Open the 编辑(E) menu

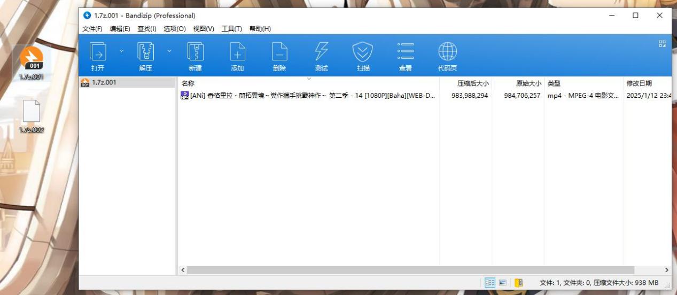tap(120, 29)
